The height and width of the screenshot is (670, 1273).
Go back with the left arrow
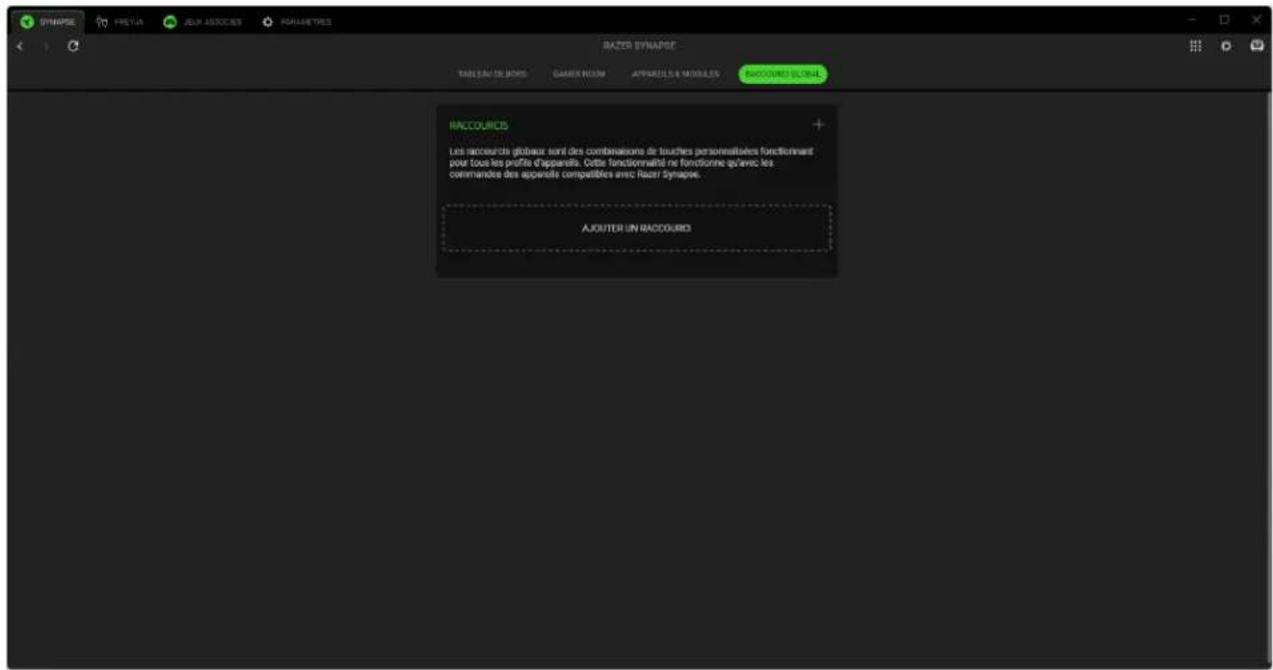tap(22, 47)
